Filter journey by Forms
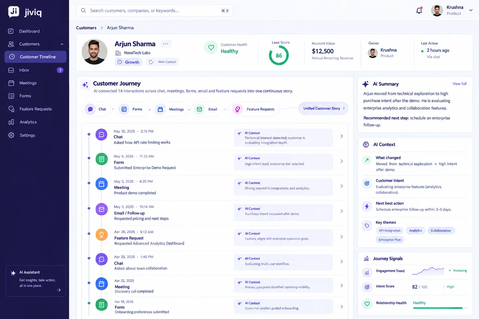The width and height of the screenshot is (479, 319). [132, 109]
